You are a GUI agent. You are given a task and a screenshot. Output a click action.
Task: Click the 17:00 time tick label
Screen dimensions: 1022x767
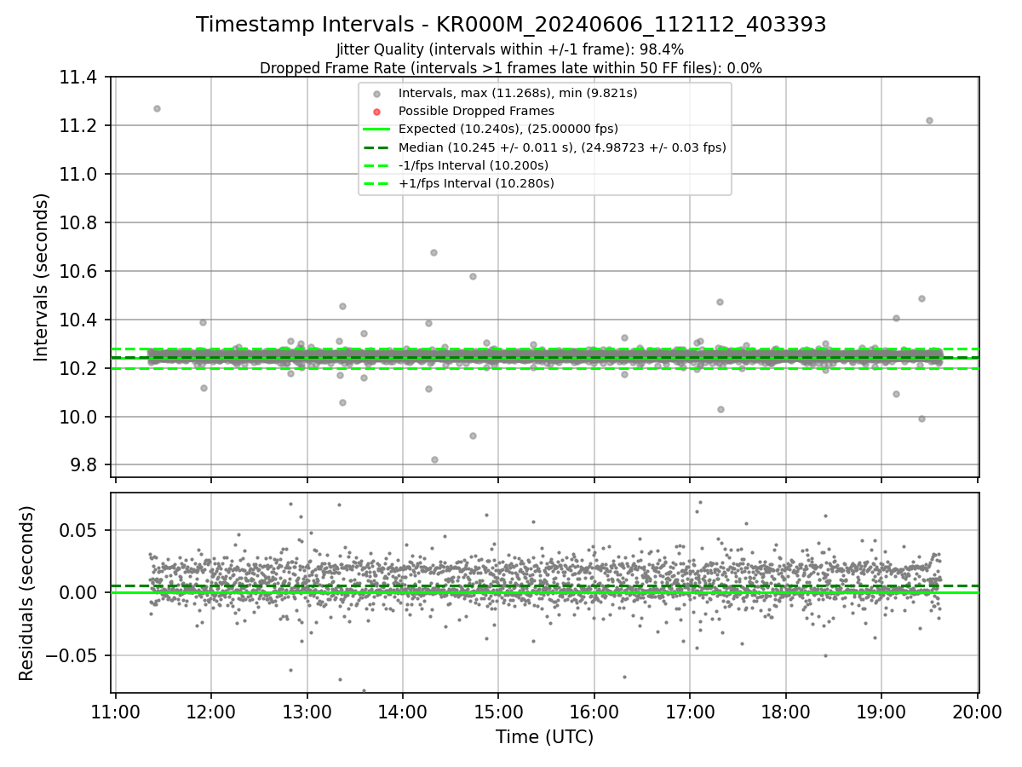690,712
